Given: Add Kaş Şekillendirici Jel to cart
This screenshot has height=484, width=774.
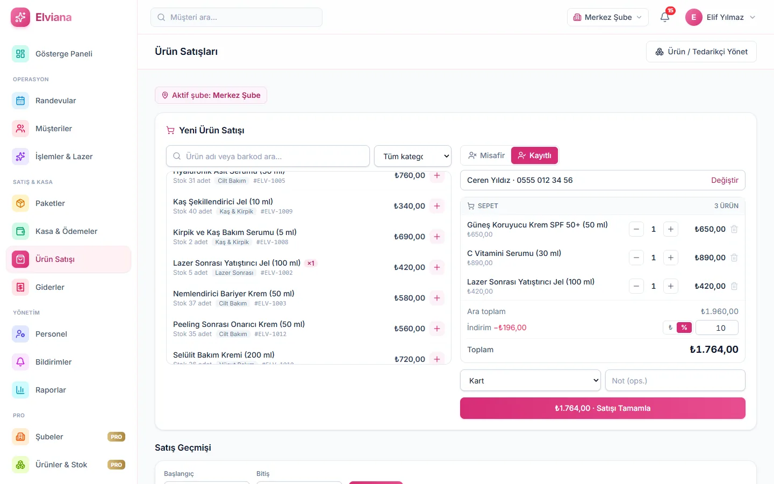Looking at the screenshot, I should point(437,206).
